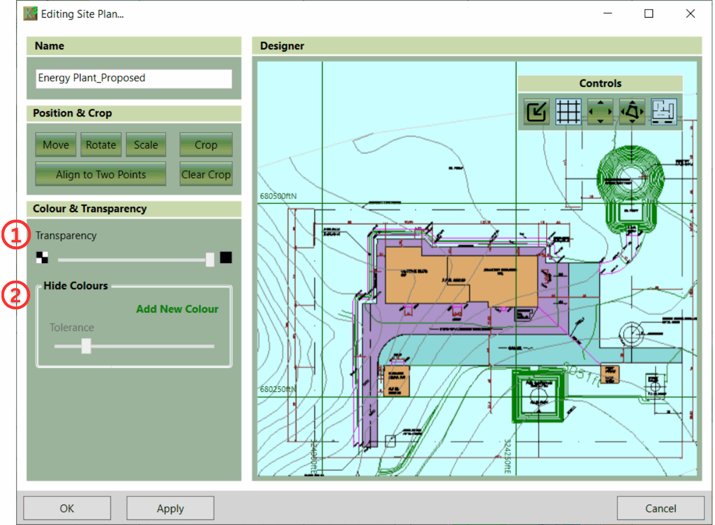Viewport: 715px width, 525px height.
Task: Click the four-arrow pan view icon
Action: tap(600, 112)
